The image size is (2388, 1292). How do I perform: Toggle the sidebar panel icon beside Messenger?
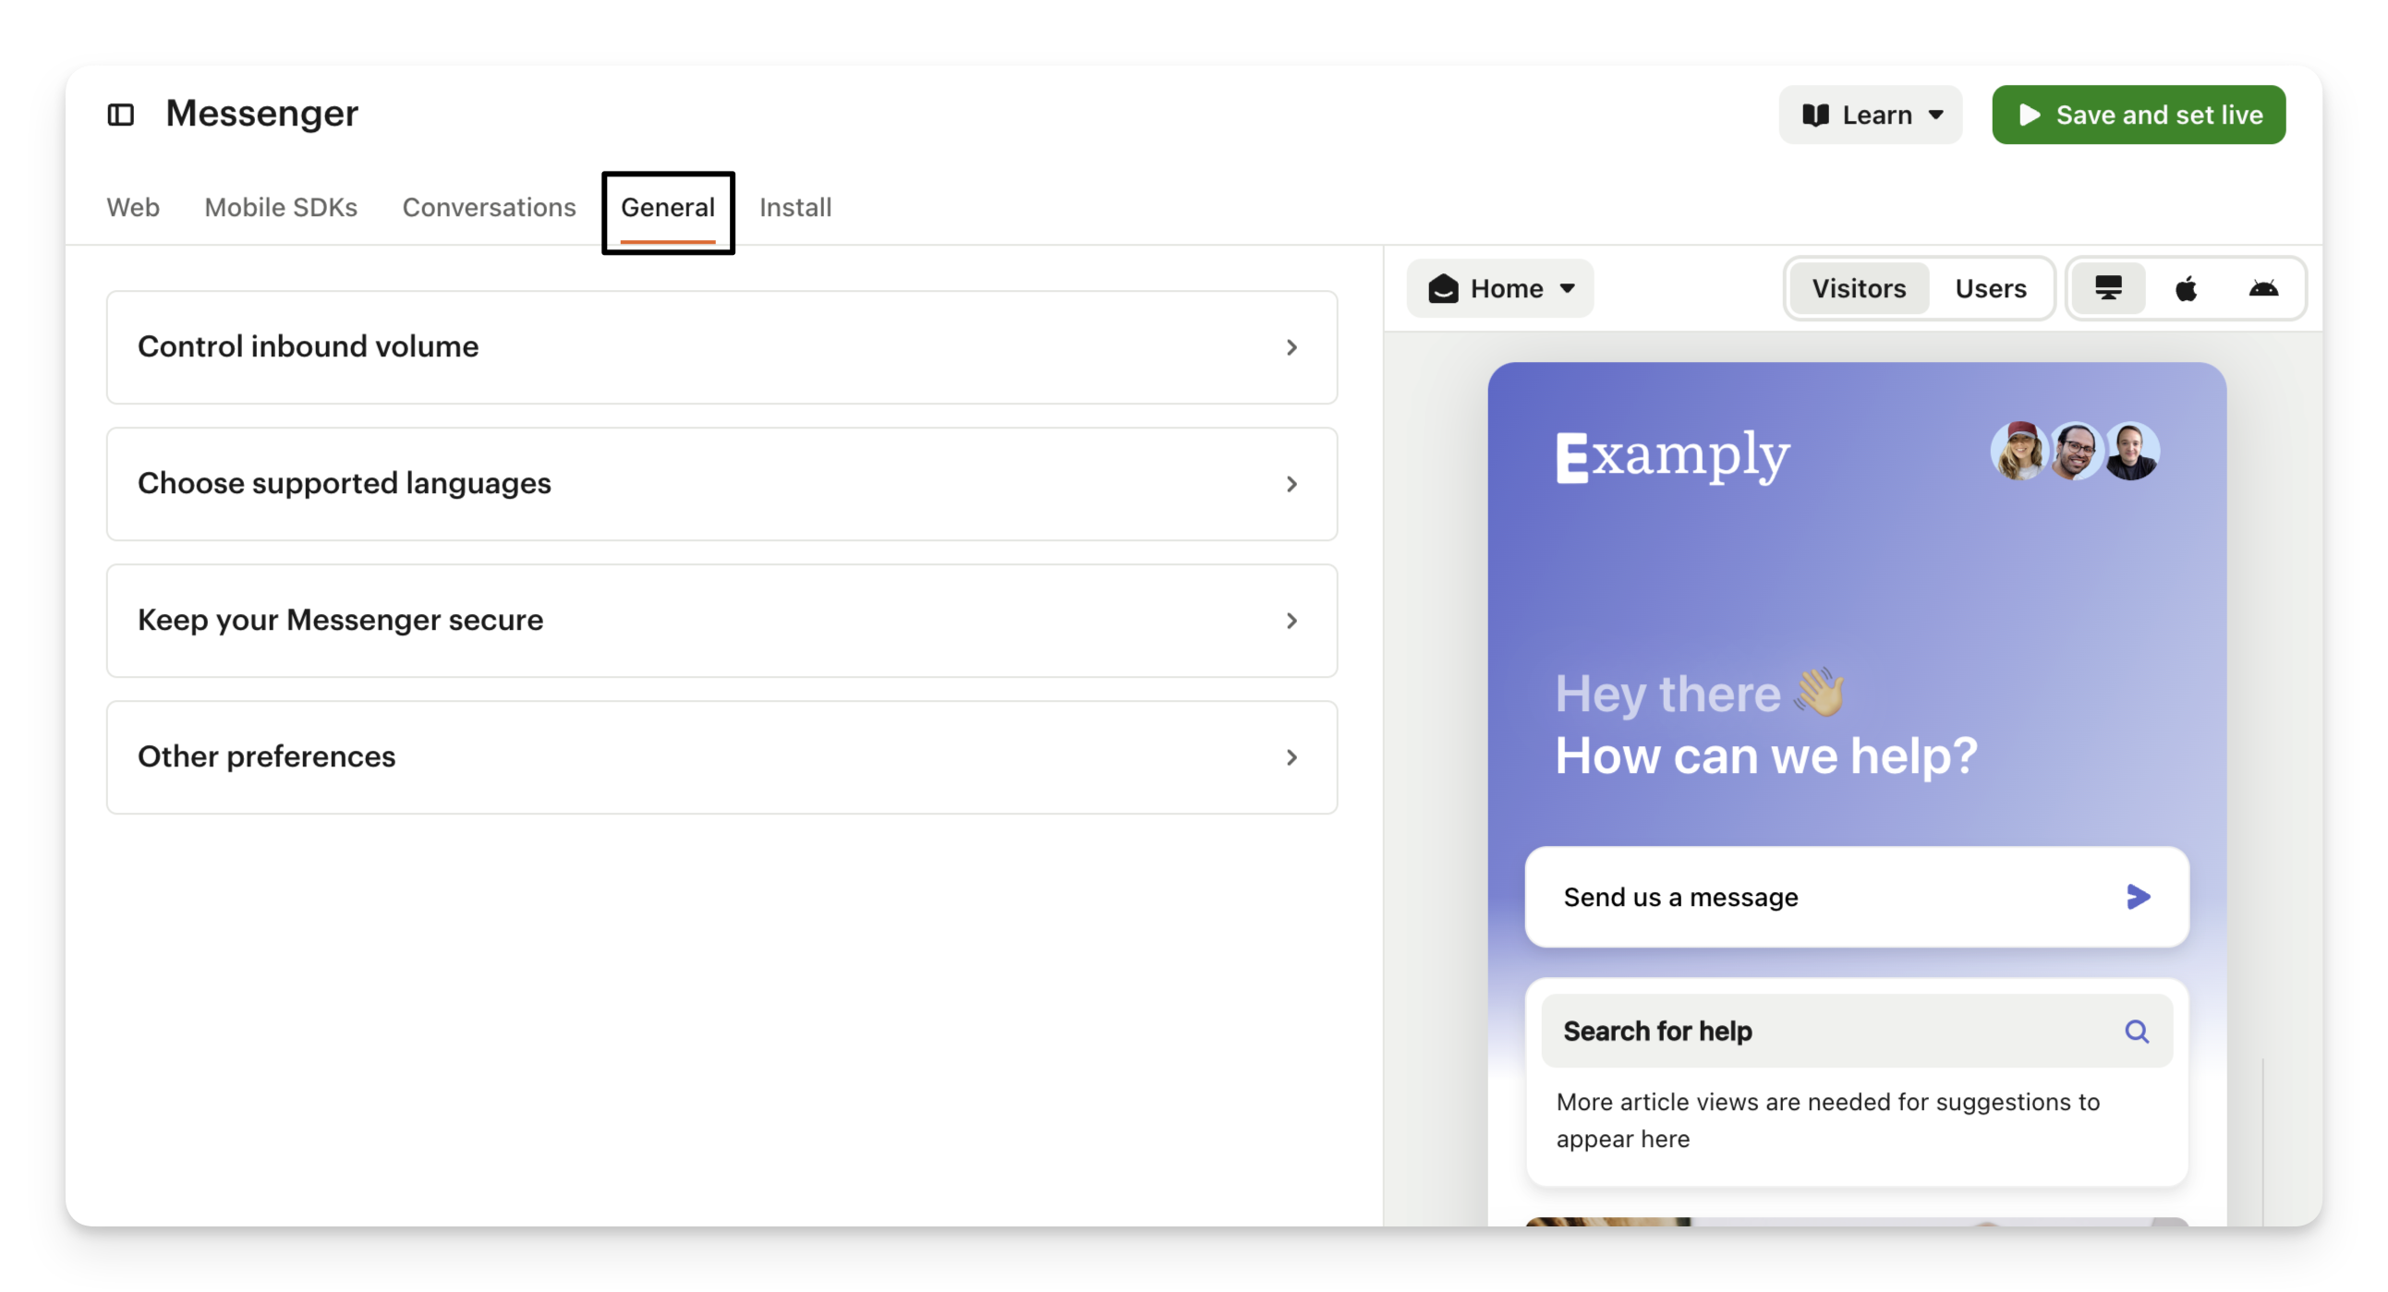120,115
